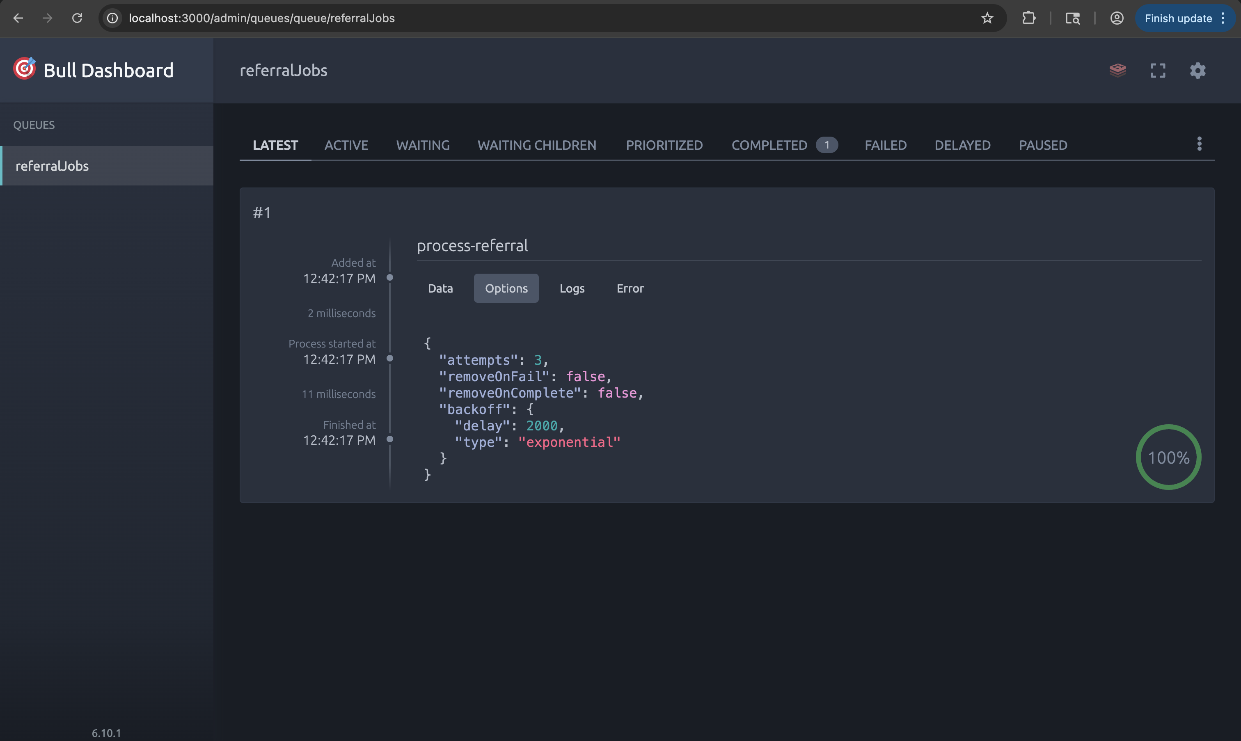Click the browser address bar URL

point(262,18)
